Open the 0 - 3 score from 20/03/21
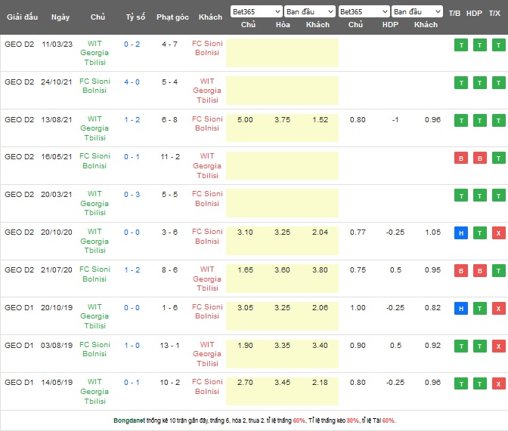The width and height of the screenshot is (508, 431). pyautogui.click(x=132, y=195)
